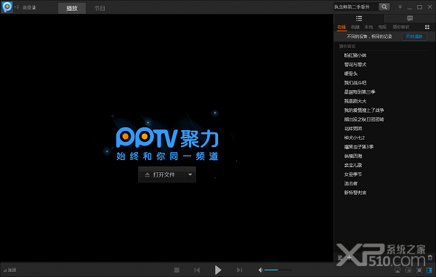Switch to the 节目 tab

coord(100,8)
